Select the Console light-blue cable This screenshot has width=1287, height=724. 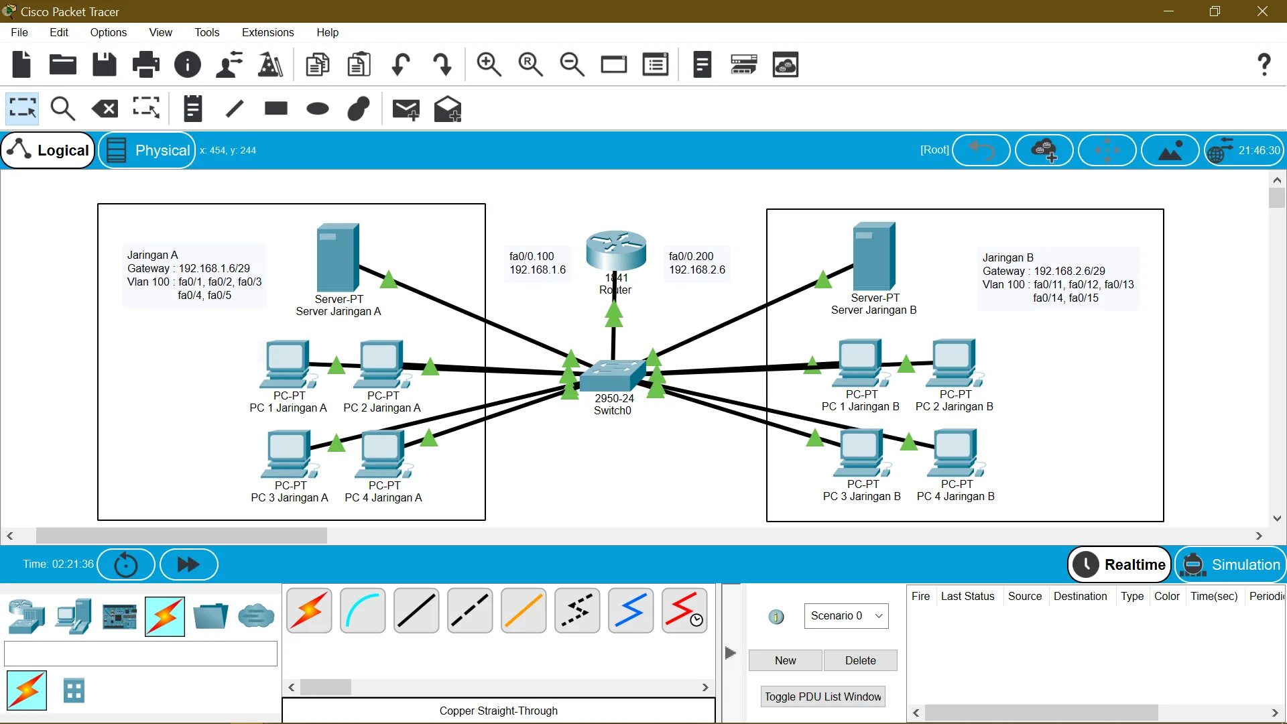click(363, 611)
